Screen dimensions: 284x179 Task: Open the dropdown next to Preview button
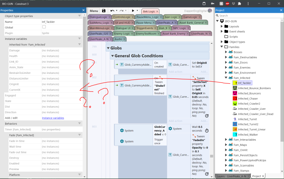(x=137, y=11)
